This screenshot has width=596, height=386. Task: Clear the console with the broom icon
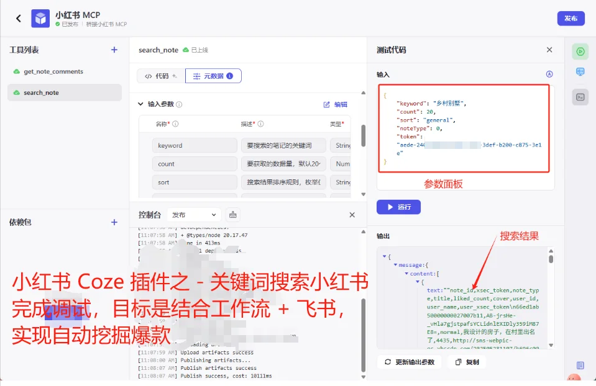[232, 215]
